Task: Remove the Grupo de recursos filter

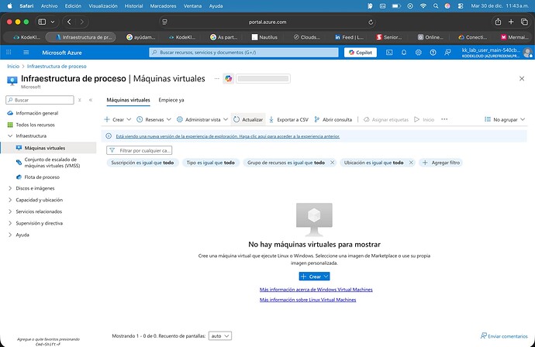Action: (x=332, y=163)
